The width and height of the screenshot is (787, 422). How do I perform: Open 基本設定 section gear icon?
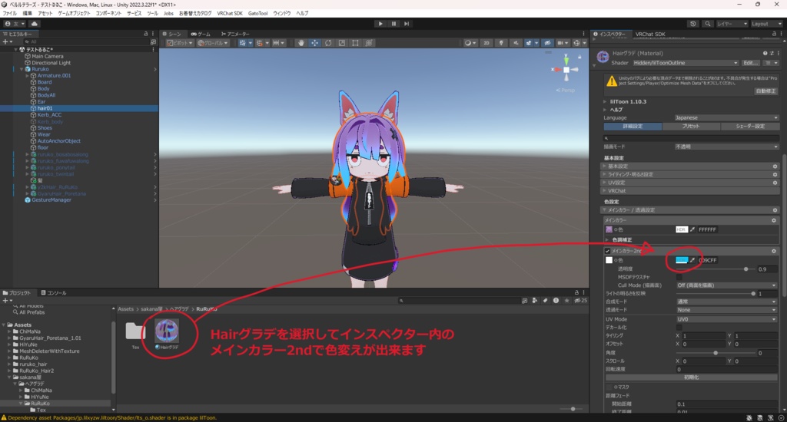(775, 166)
